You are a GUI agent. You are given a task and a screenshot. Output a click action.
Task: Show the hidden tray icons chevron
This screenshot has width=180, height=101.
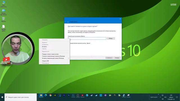click(x=160, y=97)
